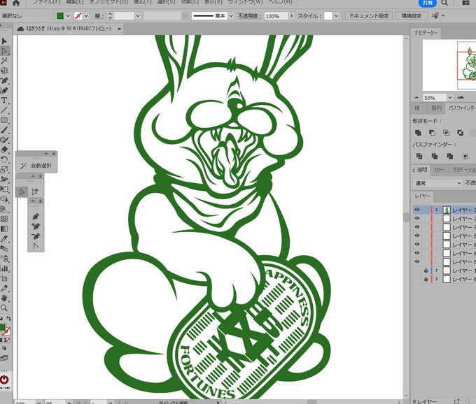Screen dimensions: 476x404
Task: Open the スタイル graphic style dropdown
Action: (x=336, y=16)
